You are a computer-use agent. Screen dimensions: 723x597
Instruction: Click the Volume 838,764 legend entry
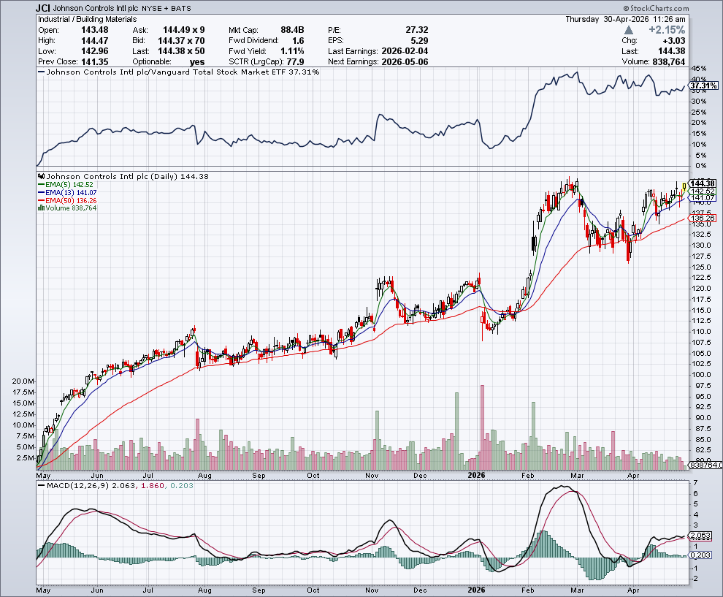coord(67,208)
